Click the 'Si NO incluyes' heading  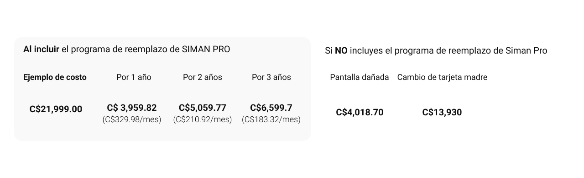pos(436,51)
